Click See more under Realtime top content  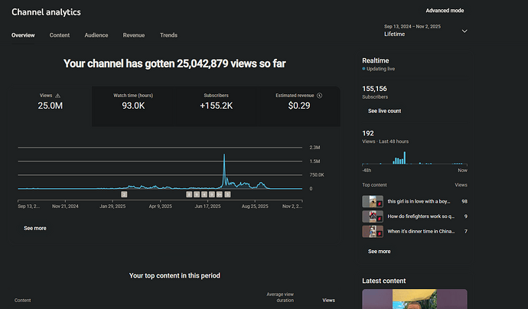click(379, 251)
